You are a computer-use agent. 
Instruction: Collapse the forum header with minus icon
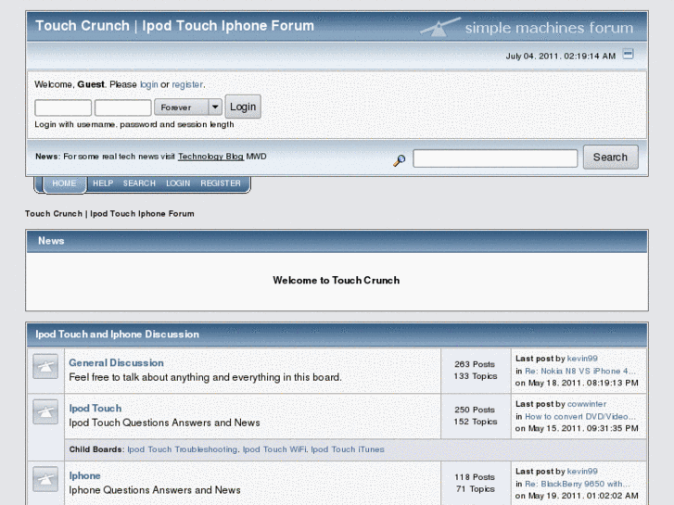tap(628, 54)
